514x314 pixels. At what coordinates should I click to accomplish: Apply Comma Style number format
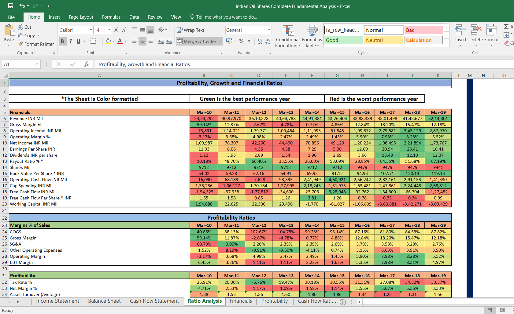tap(249, 41)
